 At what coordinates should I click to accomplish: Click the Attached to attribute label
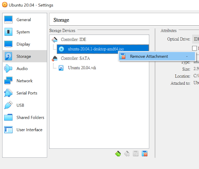180,83
